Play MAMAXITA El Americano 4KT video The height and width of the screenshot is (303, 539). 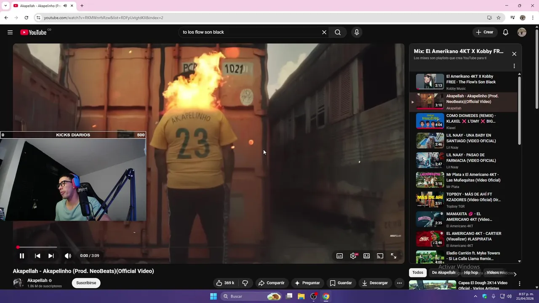coord(463,219)
